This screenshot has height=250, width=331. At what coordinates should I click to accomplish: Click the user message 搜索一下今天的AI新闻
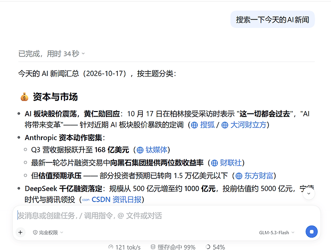(x=273, y=19)
